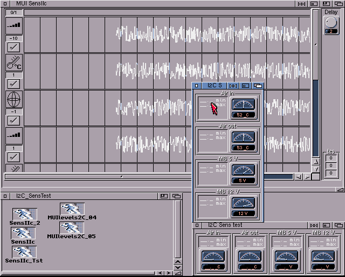This screenshot has width=345, height=277.
Task: Click the globe channel icon
Action: tap(14, 99)
